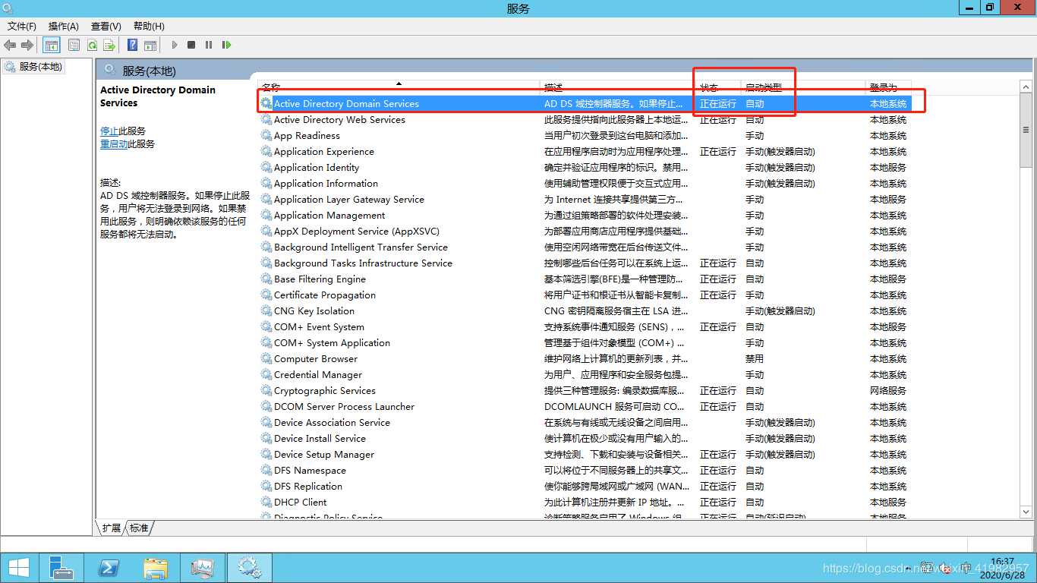Open File Explorer from the taskbar
This screenshot has width=1037, height=583.
click(x=156, y=568)
